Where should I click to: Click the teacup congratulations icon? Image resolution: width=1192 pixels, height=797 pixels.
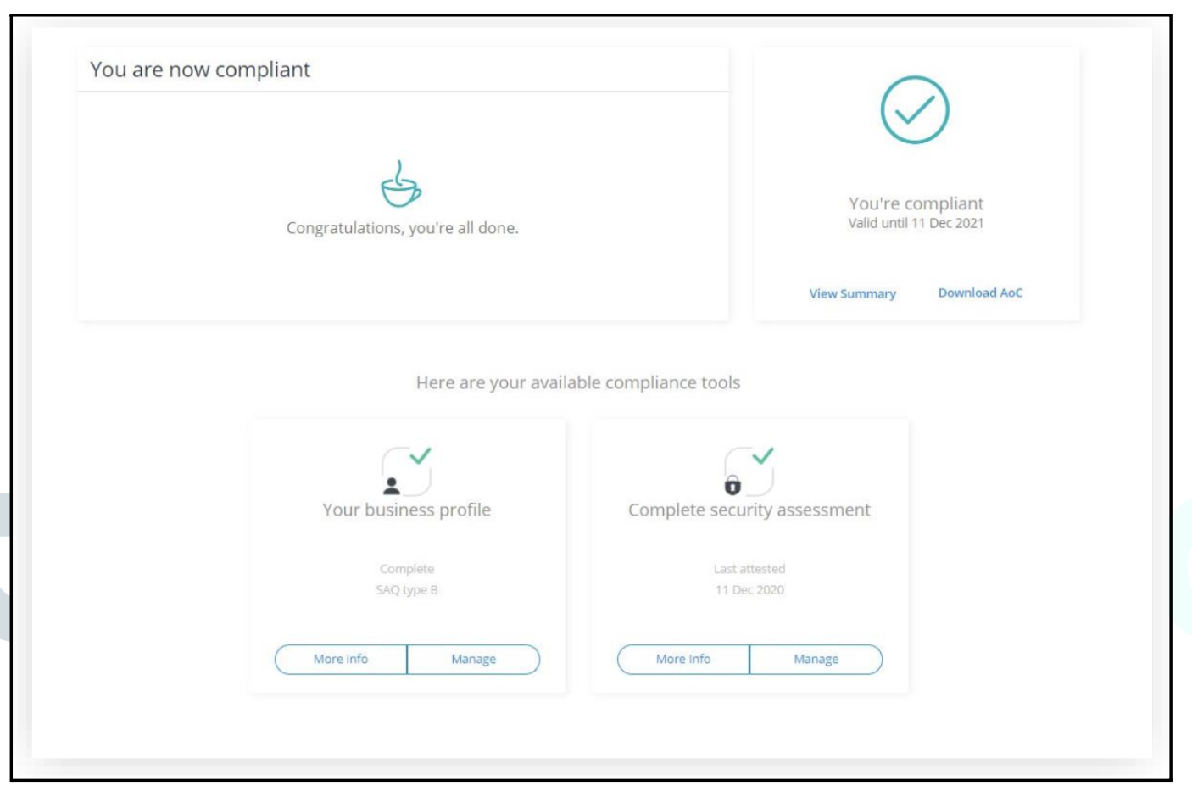coord(400,184)
